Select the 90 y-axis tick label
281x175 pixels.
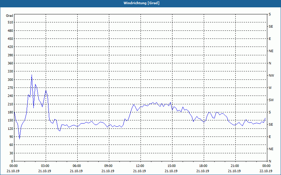point(11,137)
